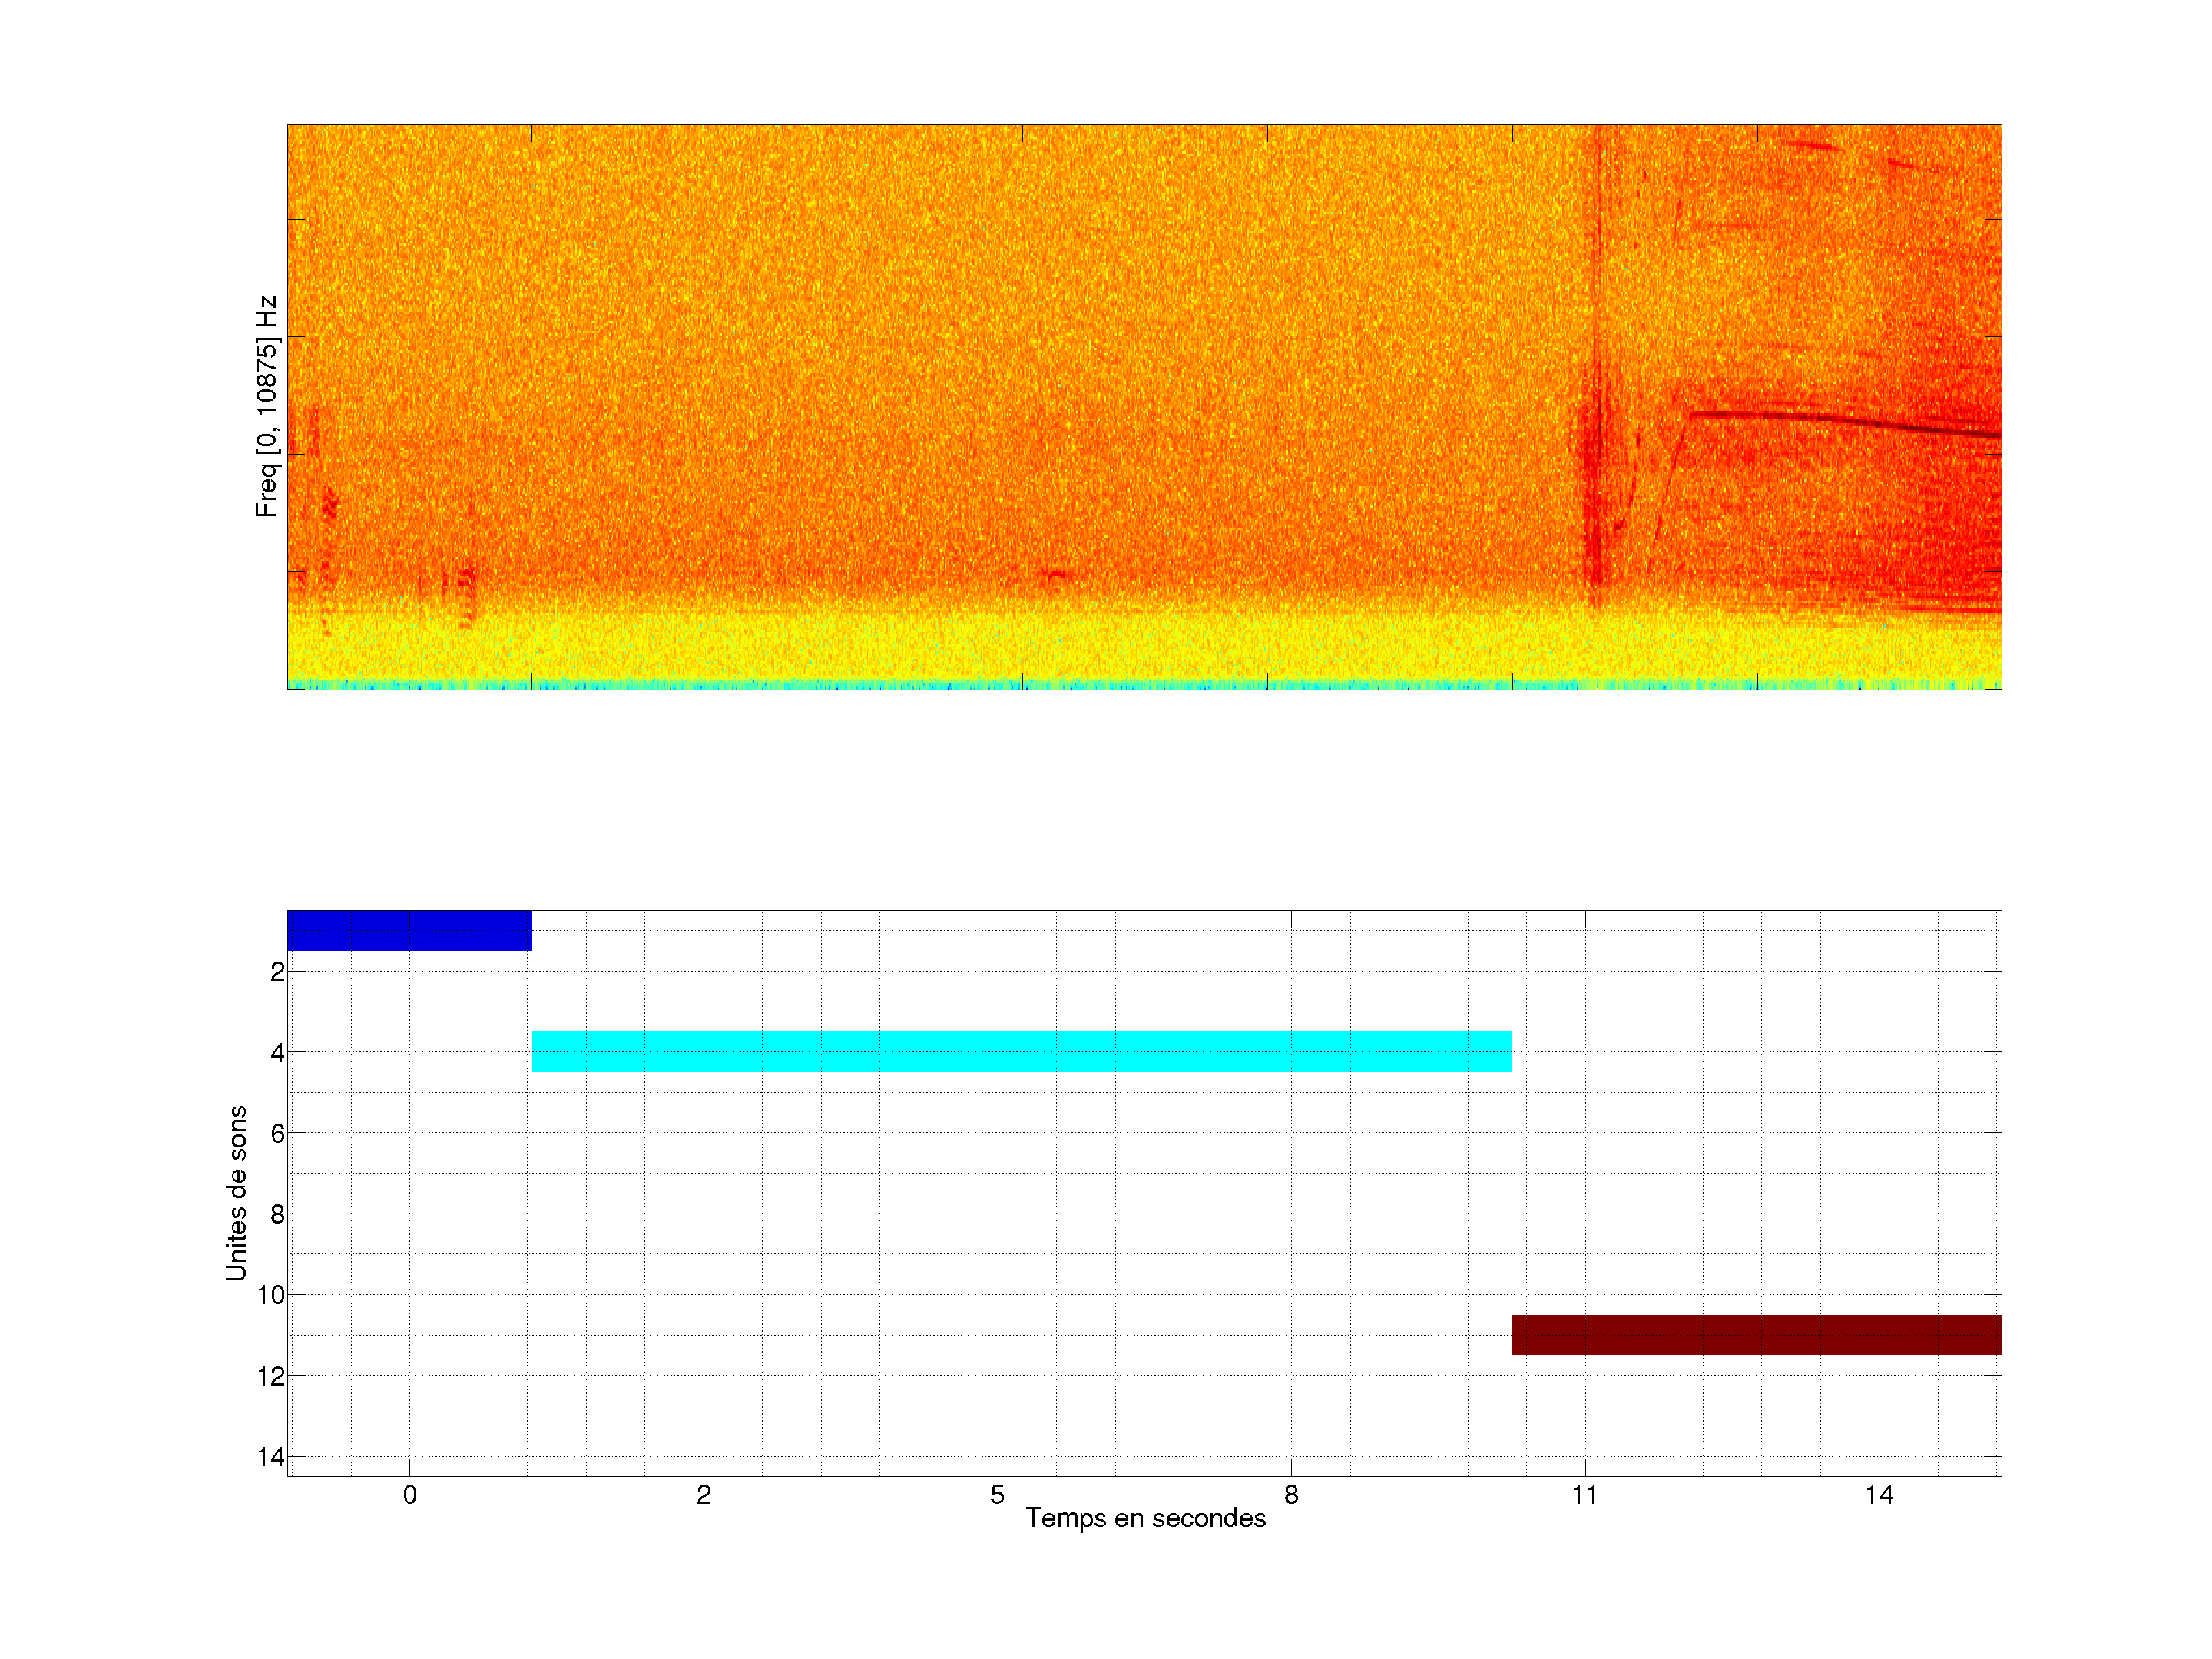
Task: Click the cyan sound unit bar
Action: (x=1021, y=1051)
